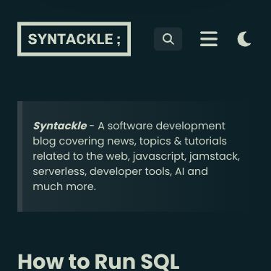Viewport: 271px width, 271px height.
Task: Select the bold "Syntackle" text in the blog description
Action: click(60, 126)
